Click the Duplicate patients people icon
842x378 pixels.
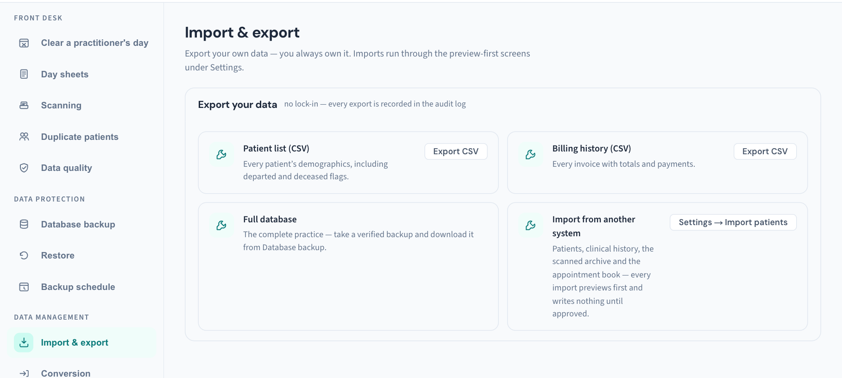(x=24, y=137)
